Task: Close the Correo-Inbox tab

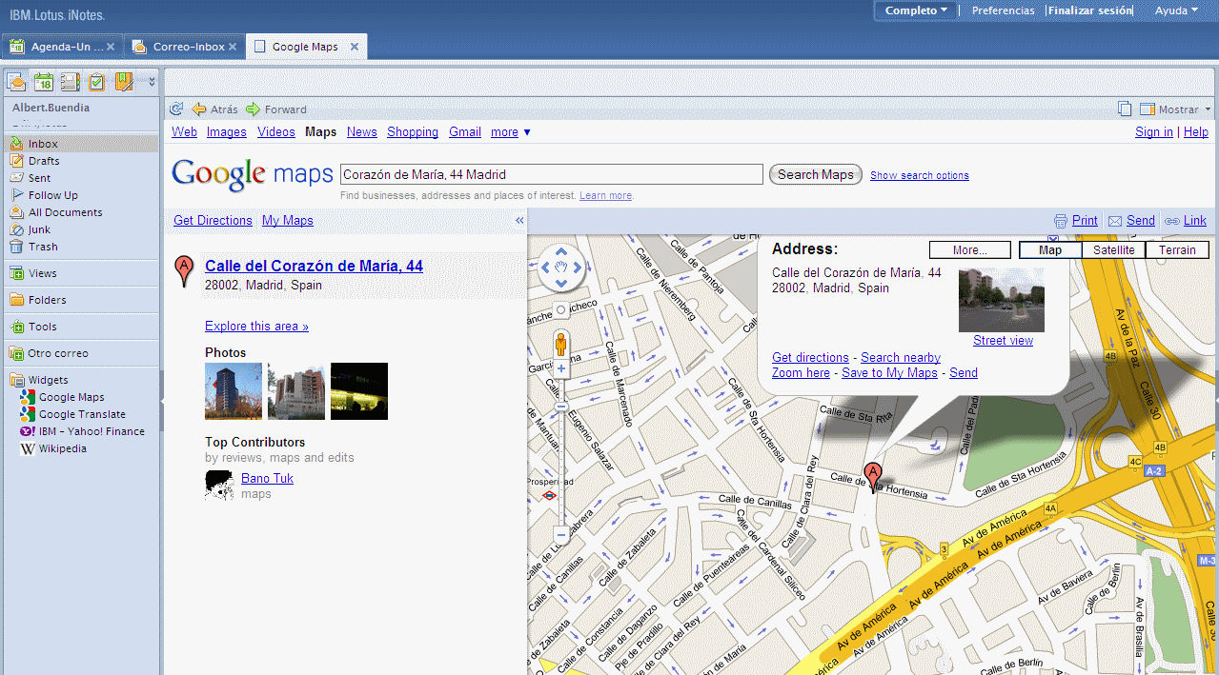Action: pyautogui.click(x=233, y=47)
